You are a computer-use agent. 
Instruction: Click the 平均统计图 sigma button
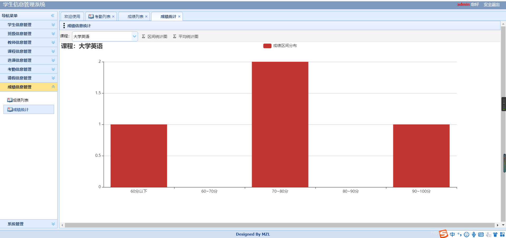tap(185, 36)
